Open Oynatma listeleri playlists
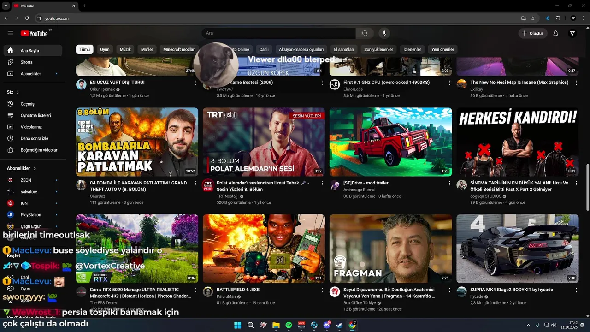The height and width of the screenshot is (332, 590). click(x=32, y=115)
